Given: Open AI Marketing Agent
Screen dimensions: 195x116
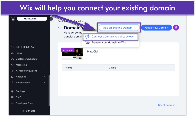Looking at the screenshot, I should 26,71.
